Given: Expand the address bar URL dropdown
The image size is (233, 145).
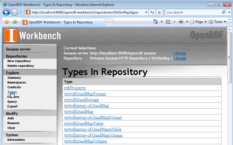Looking at the screenshot, I should (x=146, y=12).
